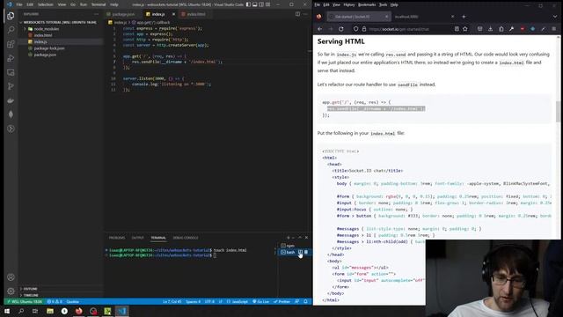Image resolution: width=563 pixels, height=317 pixels.
Task: Open Firefox list all tabs dropdown
Action: (555, 17)
